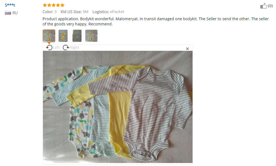The height and width of the screenshot is (166, 276).
Task: Click the helpful vote count (0)
Action: [270, 6]
